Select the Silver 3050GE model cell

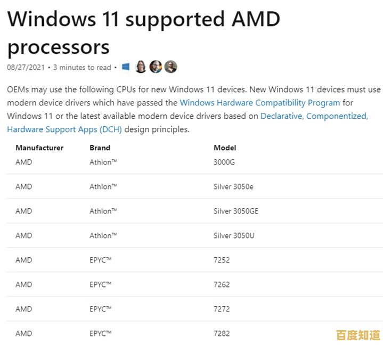coord(236,211)
